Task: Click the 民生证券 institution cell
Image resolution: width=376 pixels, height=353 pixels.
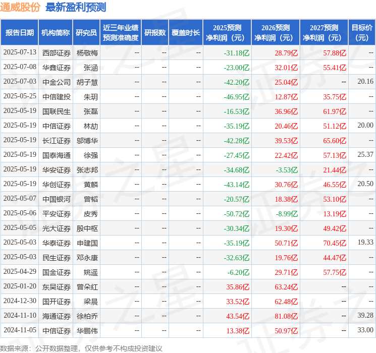Action: 57,258
